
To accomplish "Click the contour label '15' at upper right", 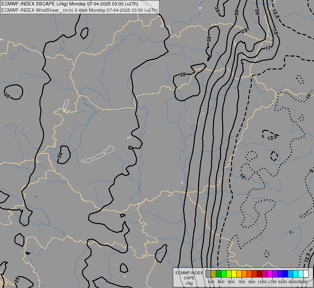I will click(x=275, y=32).
